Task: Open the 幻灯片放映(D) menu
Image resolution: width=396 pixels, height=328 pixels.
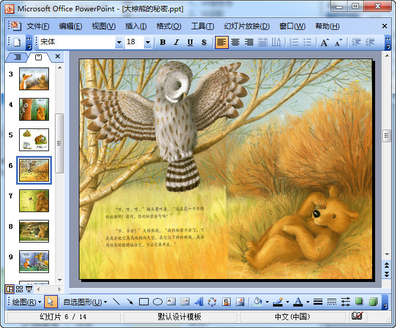Action: (247, 26)
